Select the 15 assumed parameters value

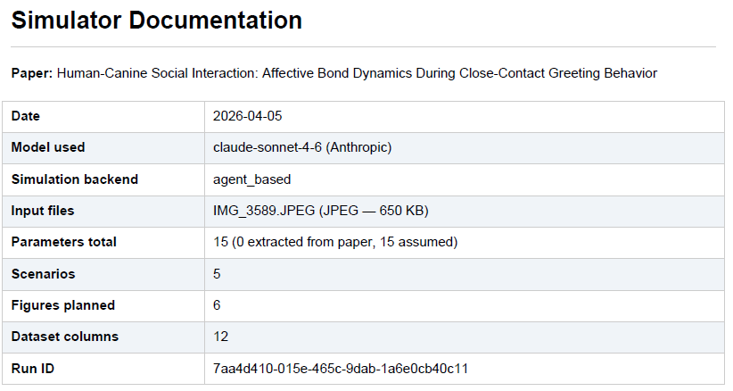335,242
